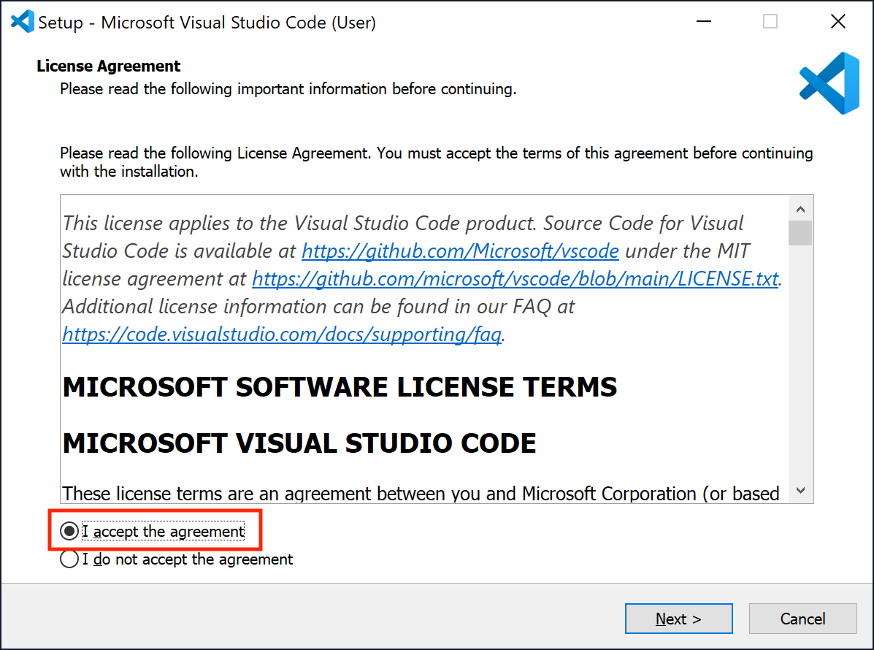This screenshot has height=650, width=874.
Task: Minimize the Setup window
Action: click(x=704, y=22)
